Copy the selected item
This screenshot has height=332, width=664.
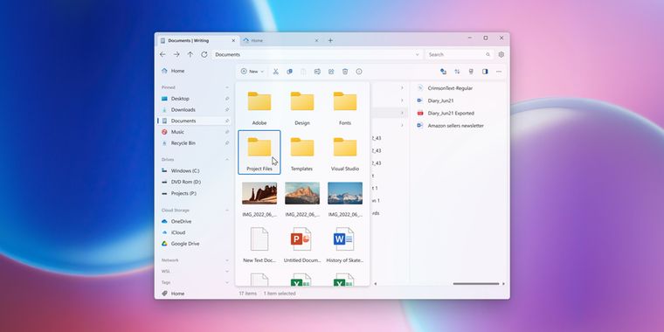click(x=290, y=72)
